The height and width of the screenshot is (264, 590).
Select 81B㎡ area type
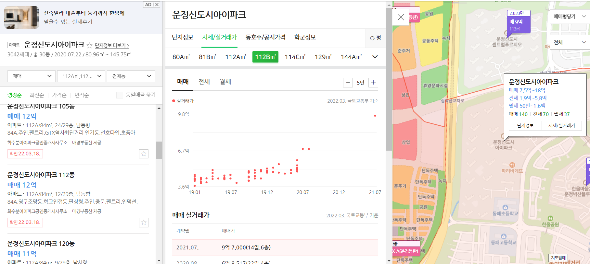tap(208, 57)
